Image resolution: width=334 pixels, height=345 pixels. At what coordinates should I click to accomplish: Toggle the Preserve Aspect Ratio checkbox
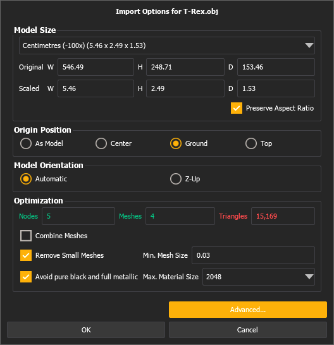point(237,108)
